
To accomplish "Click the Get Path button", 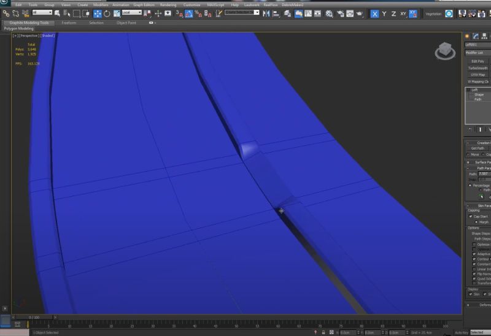I will 477,148.
